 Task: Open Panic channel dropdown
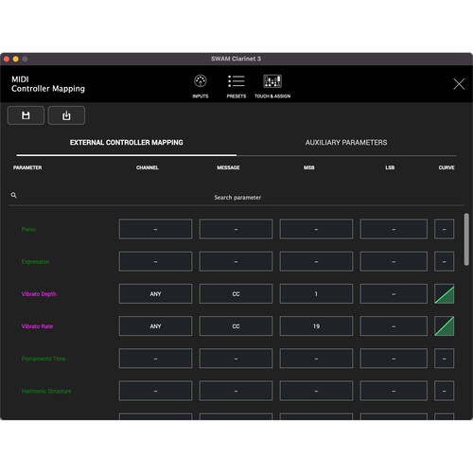[x=155, y=229]
